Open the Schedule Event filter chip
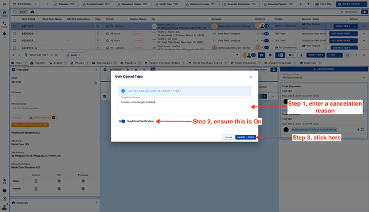This screenshot has width=369, height=212. point(97,4)
